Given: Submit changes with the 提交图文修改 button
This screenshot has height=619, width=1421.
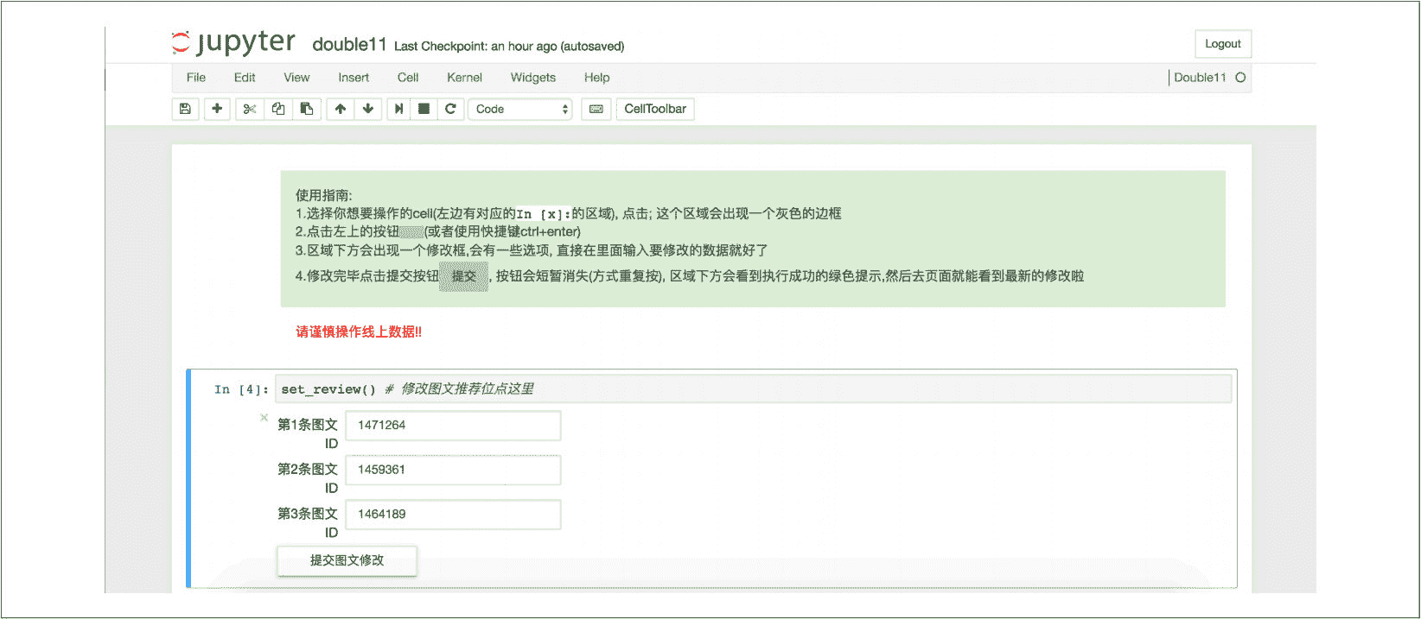Looking at the screenshot, I should click(x=347, y=560).
